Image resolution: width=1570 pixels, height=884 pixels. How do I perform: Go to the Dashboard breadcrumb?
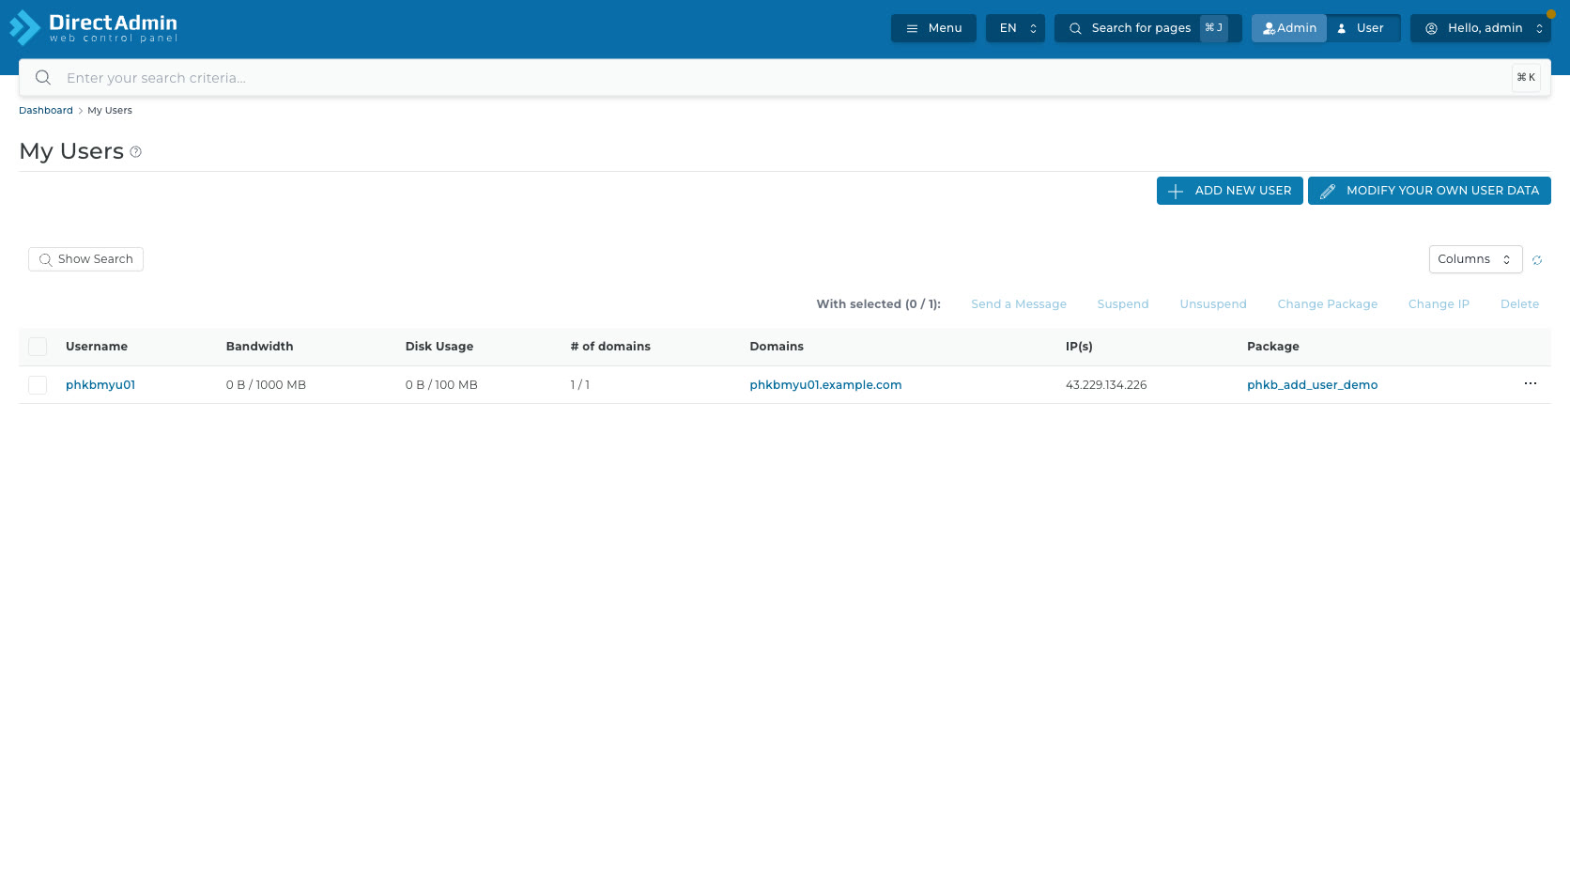point(46,111)
